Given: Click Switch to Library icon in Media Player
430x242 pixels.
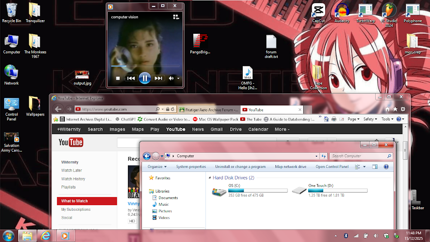Looking at the screenshot, I should click(x=176, y=17).
